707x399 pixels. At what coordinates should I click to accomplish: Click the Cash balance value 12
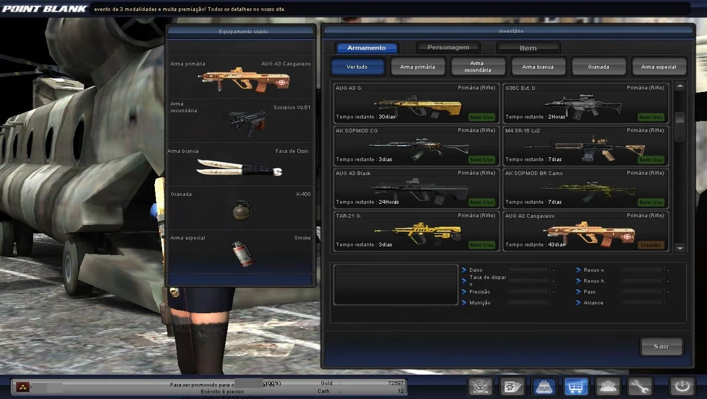(x=401, y=391)
